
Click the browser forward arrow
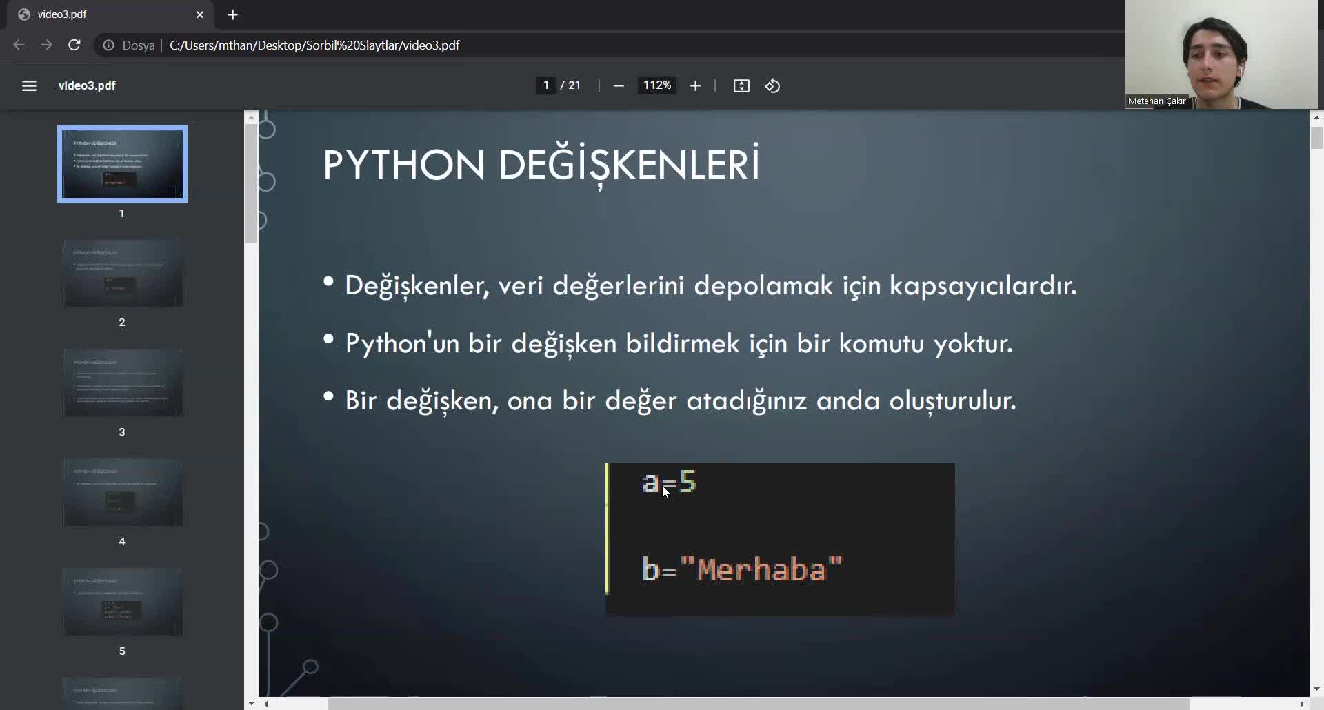(x=46, y=45)
